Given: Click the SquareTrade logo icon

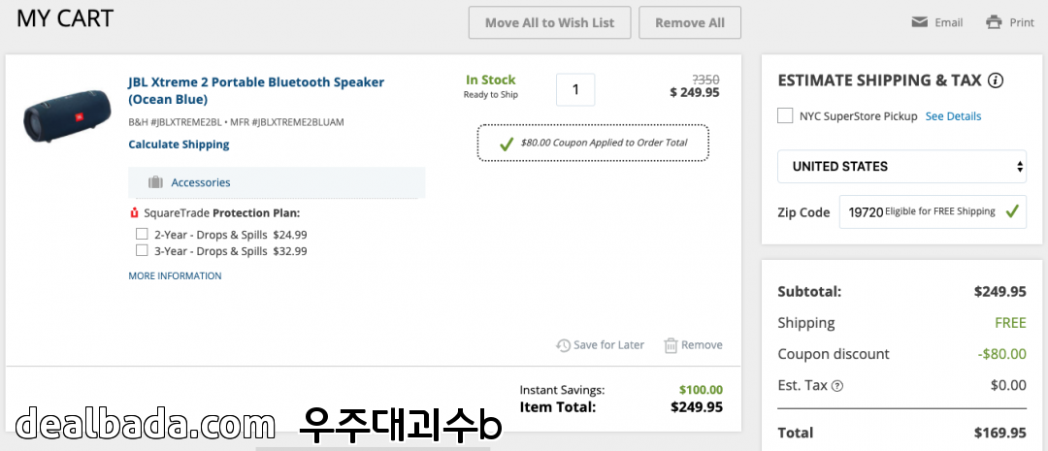Looking at the screenshot, I should (x=134, y=213).
